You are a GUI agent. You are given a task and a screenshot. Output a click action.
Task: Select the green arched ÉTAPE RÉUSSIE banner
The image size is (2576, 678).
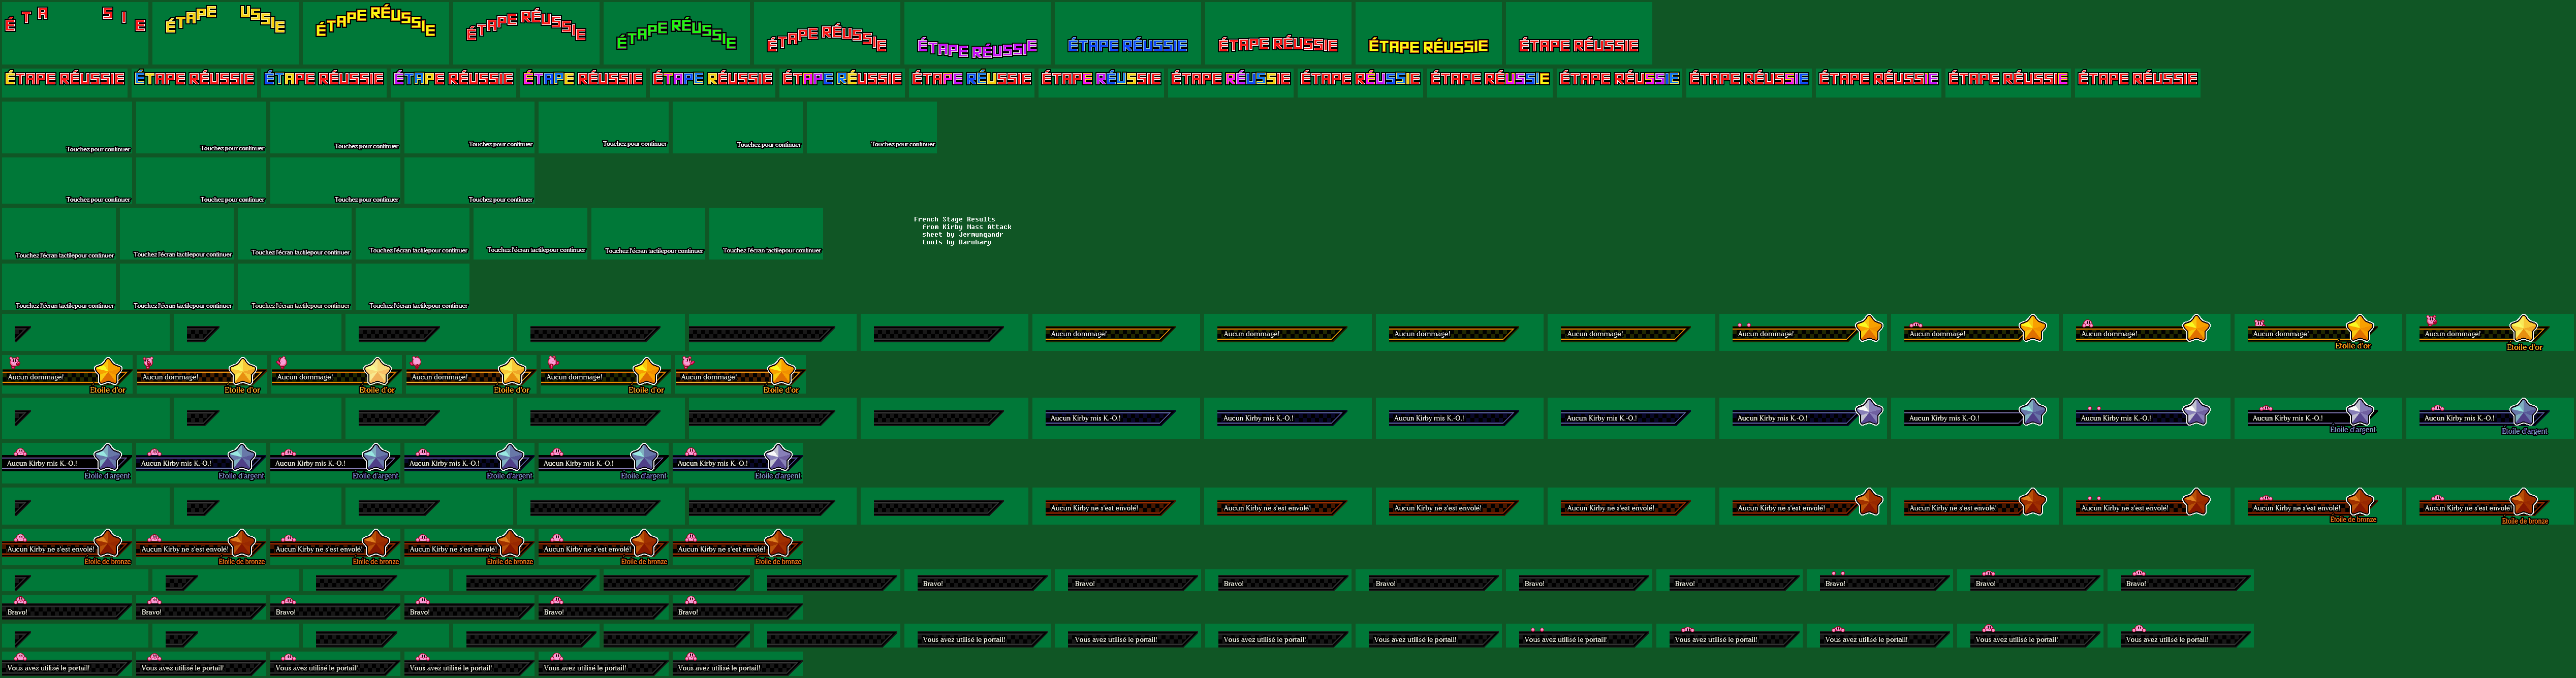(x=676, y=33)
